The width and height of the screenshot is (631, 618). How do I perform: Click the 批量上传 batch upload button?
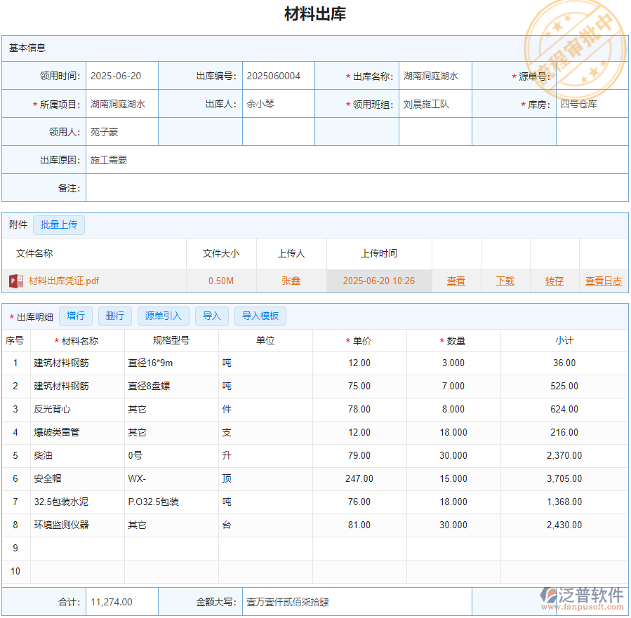pos(59,224)
